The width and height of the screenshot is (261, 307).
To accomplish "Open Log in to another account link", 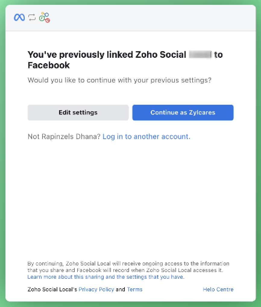I will click(x=146, y=136).
